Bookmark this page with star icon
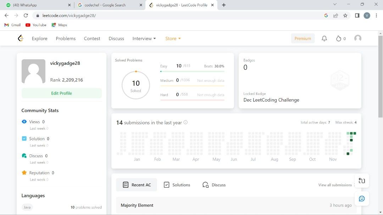The image size is (383, 215). point(345,16)
